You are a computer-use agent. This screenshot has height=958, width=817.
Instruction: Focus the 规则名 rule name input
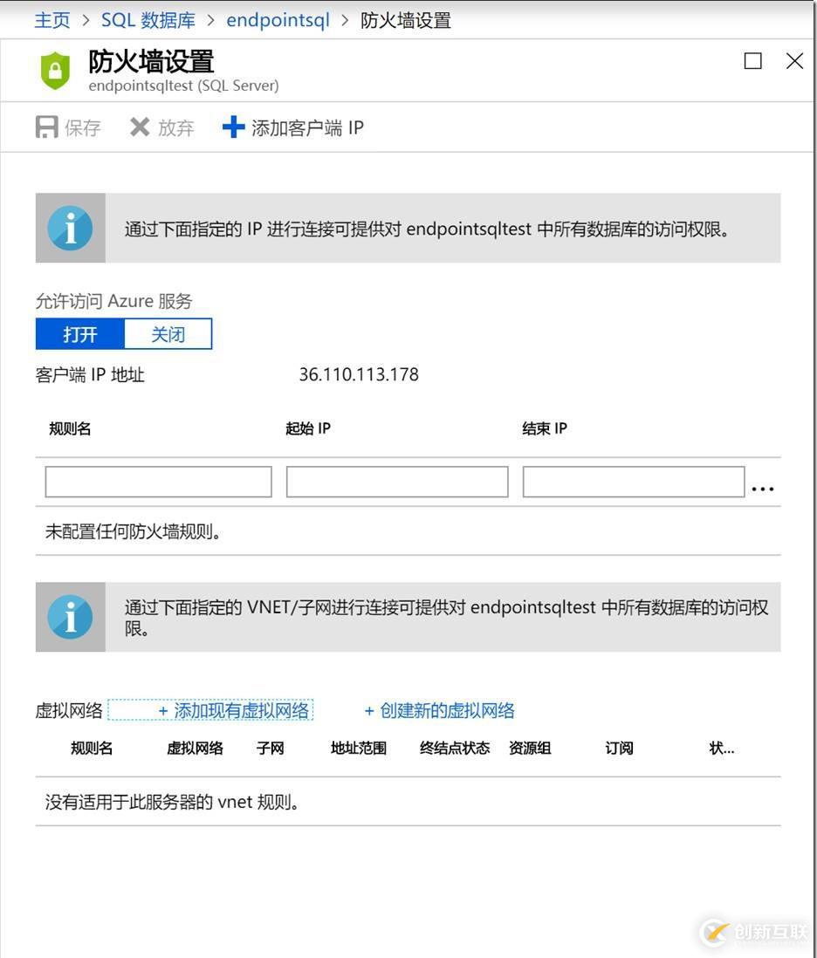158,482
